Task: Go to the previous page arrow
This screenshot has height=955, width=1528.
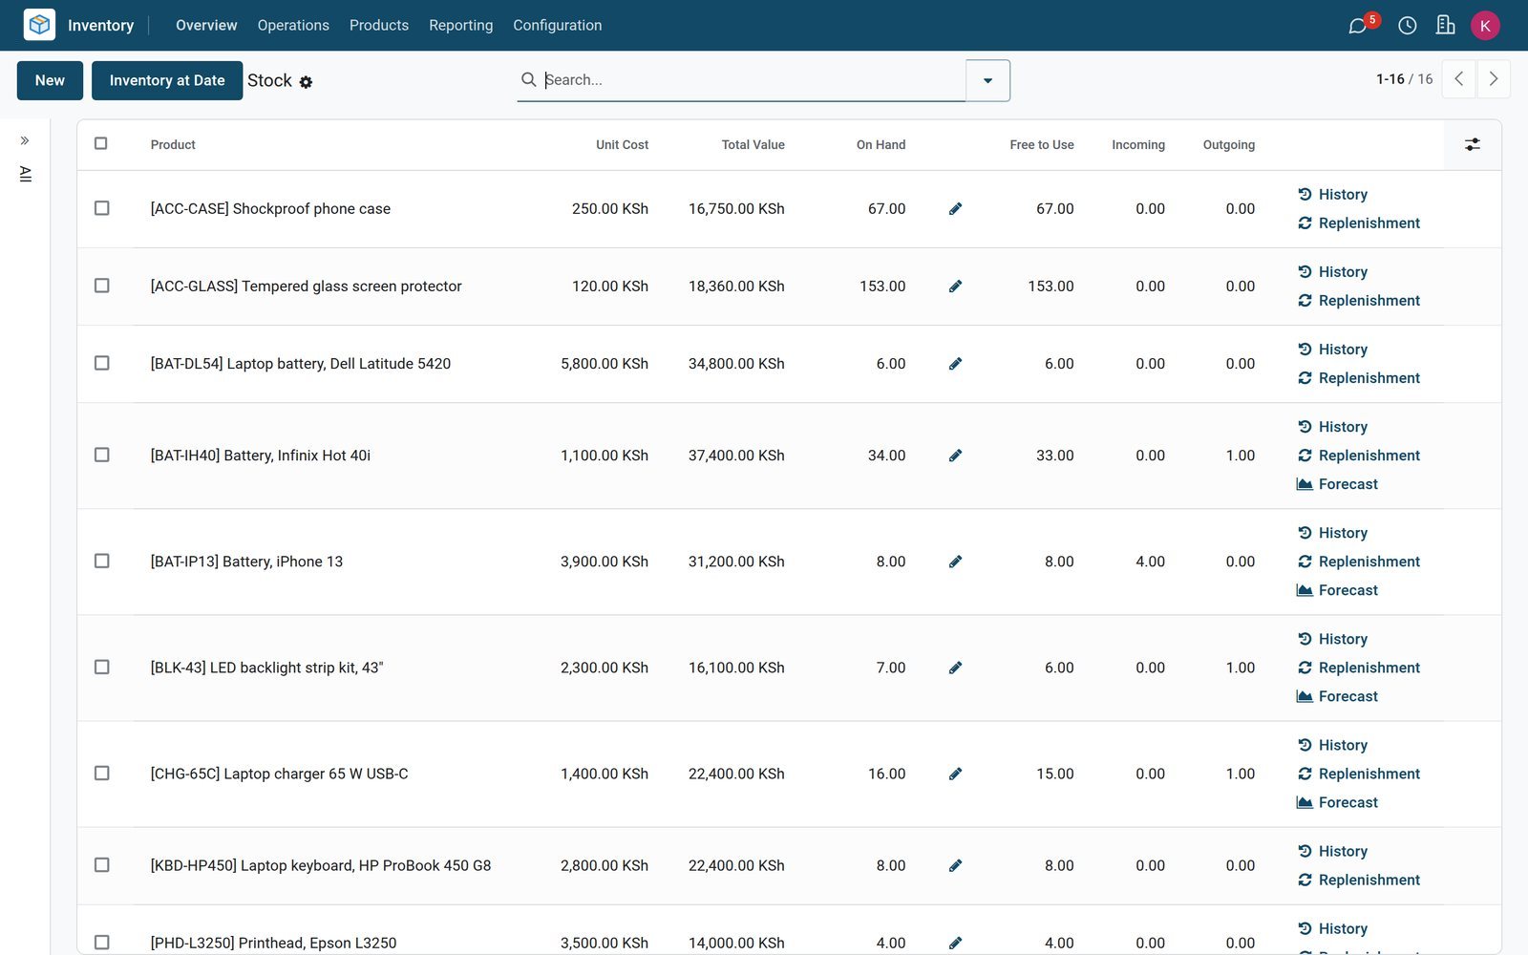Action: [1458, 79]
